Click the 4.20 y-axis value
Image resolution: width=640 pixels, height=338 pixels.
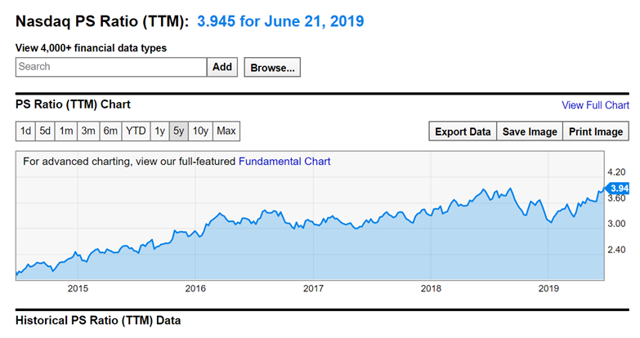pos(616,172)
